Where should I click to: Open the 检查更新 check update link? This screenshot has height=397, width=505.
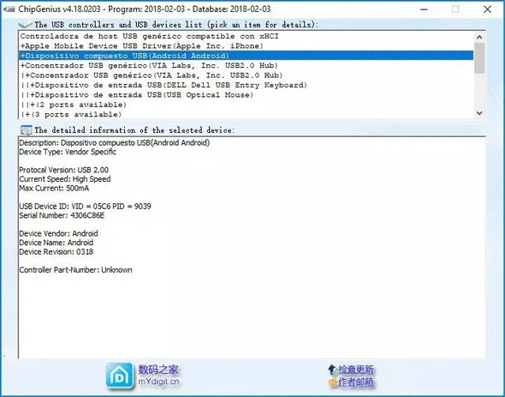tap(355, 370)
